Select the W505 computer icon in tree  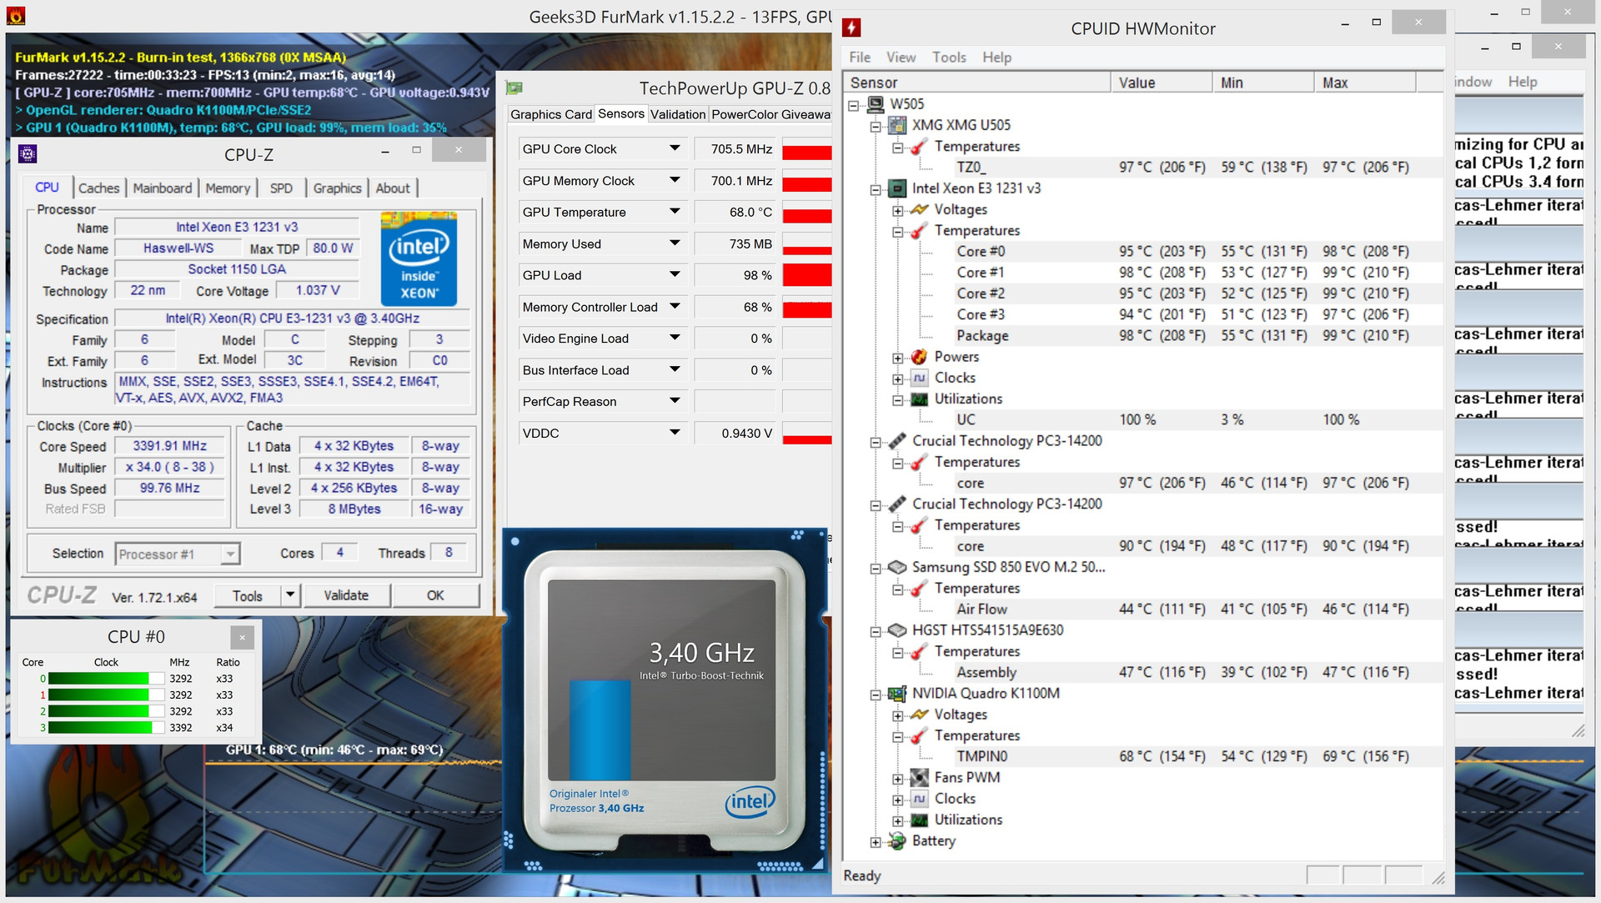click(x=876, y=104)
